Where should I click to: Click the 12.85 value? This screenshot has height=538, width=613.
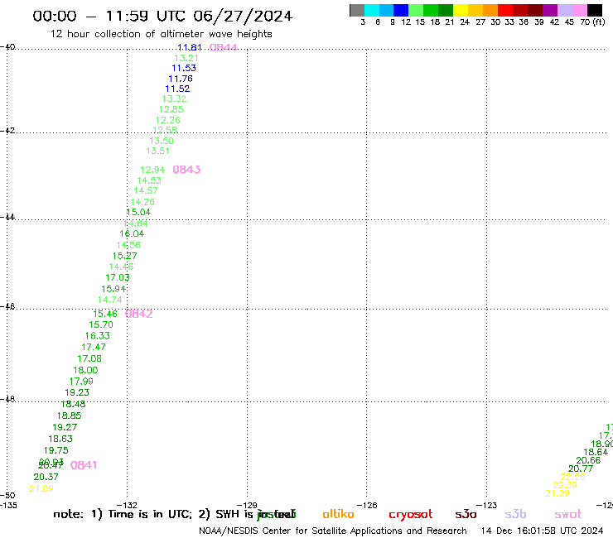[x=171, y=109]
